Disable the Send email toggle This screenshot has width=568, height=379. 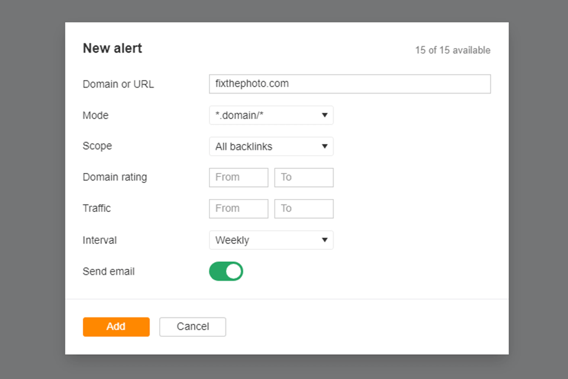tap(226, 271)
